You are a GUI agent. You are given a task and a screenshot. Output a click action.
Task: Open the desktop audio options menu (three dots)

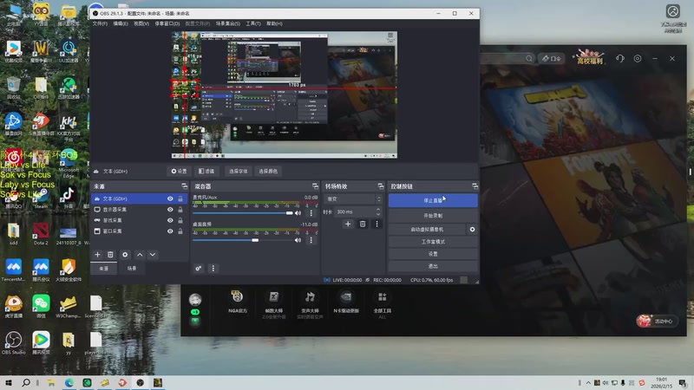311,240
